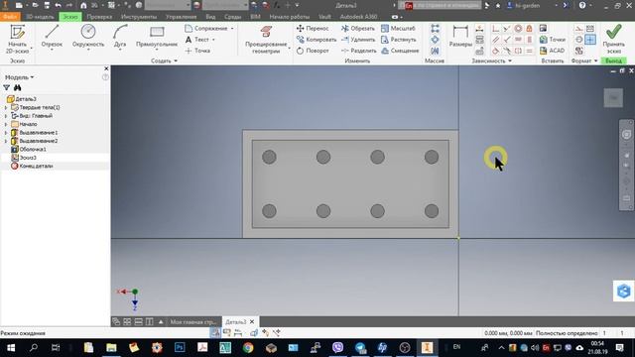
Task: Click the circular pattern icon in Массив
Action: 435,40
